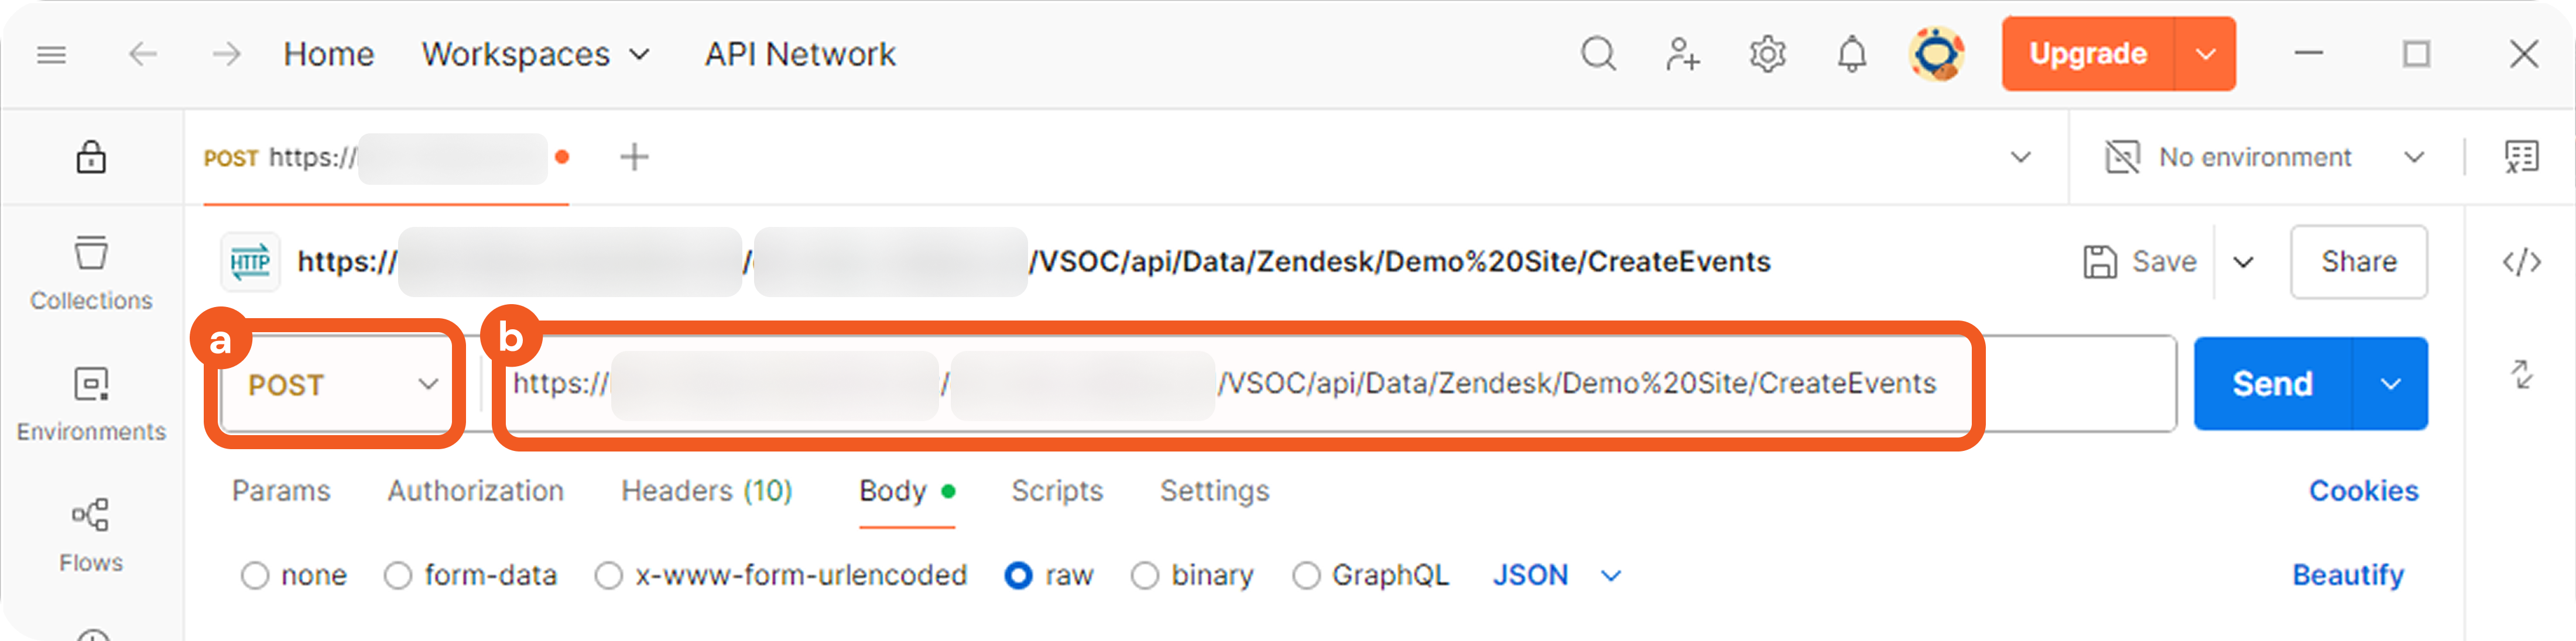2576x641 pixels.
Task: Open the settings gear icon
Action: [x=1767, y=54]
